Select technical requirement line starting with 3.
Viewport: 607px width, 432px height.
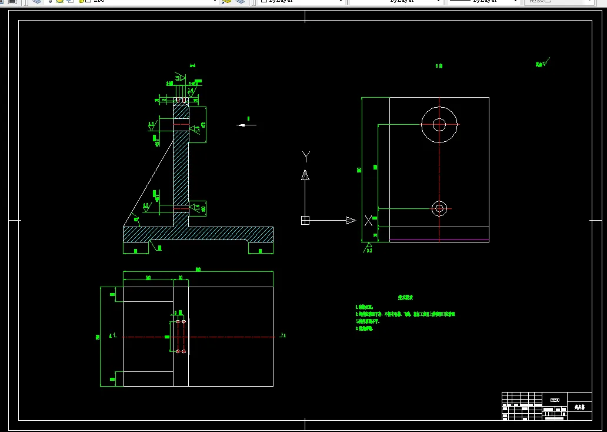point(364,328)
